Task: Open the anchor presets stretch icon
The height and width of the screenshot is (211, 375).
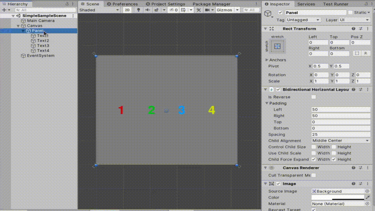Action: (x=277, y=46)
